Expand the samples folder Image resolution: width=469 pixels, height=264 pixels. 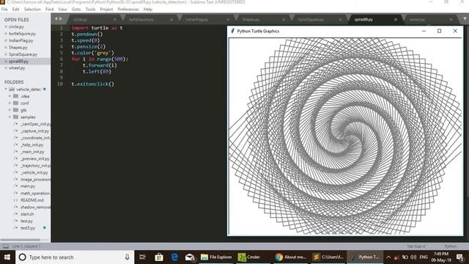point(10,117)
